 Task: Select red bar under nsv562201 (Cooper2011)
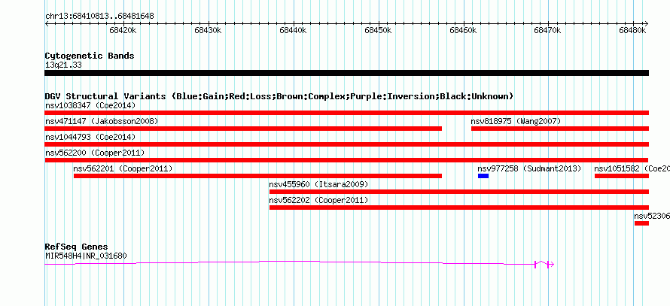(x=257, y=176)
